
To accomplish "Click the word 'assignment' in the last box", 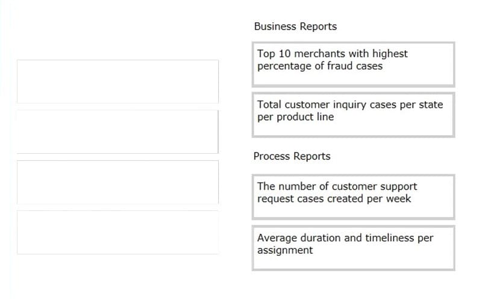I will [x=285, y=250].
